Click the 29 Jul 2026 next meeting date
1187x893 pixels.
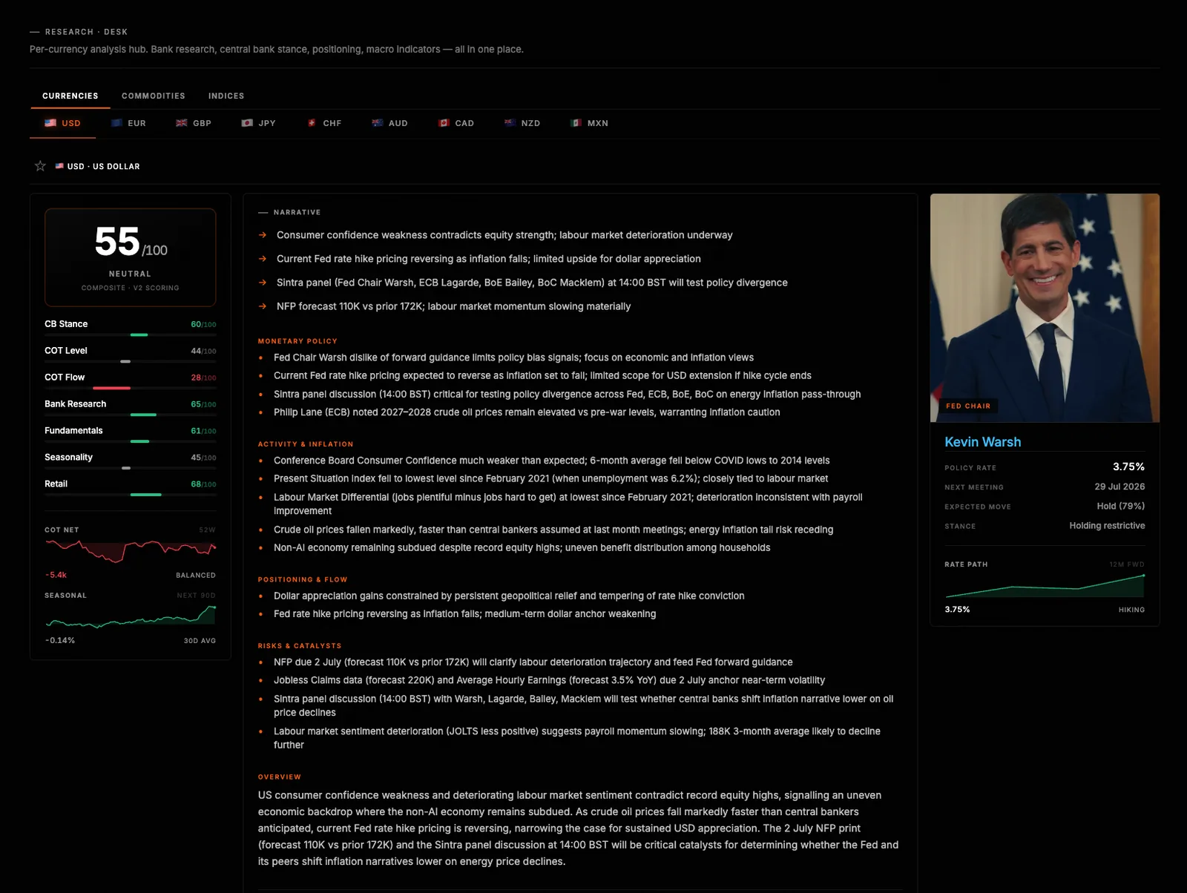(1119, 487)
